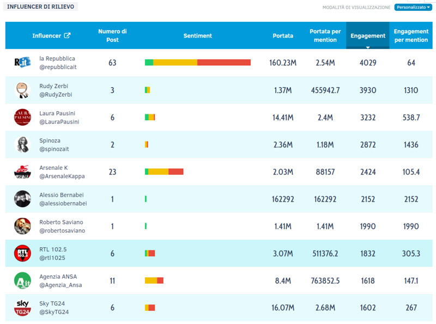Sort table by Portata per mention
The image size is (436, 324).
[x=325, y=35]
